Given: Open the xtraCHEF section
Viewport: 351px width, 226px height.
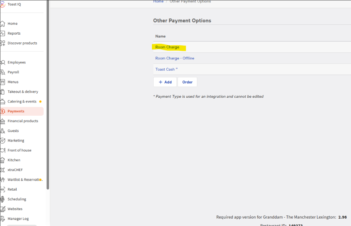Looking at the screenshot, I should pyautogui.click(x=15, y=170).
